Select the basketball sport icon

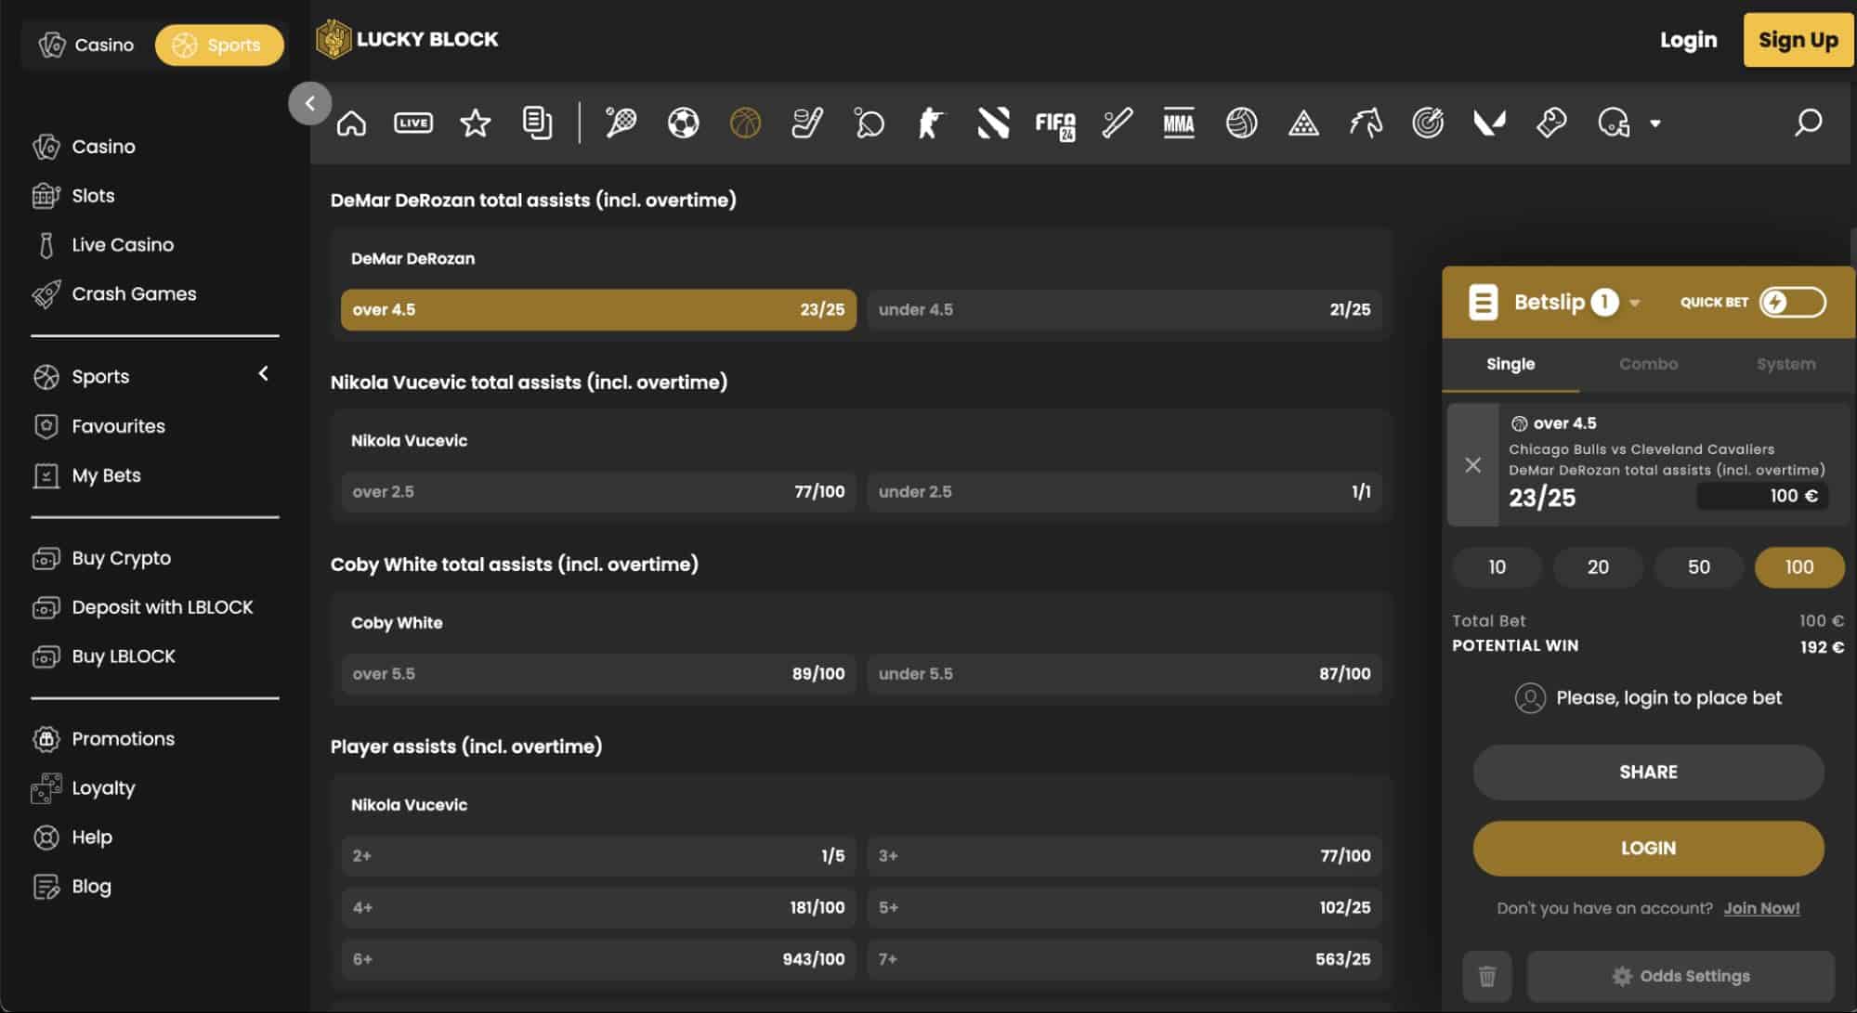pyautogui.click(x=745, y=123)
